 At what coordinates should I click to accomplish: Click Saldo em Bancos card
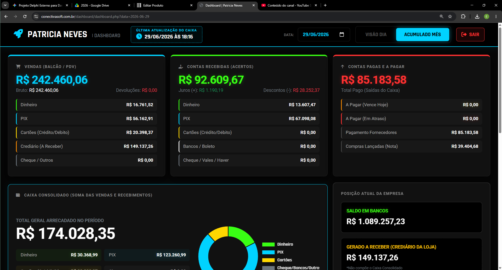pyautogui.click(x=412, y=217)
